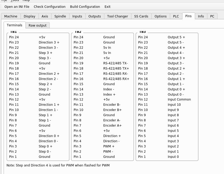Click 'Step 3 -' in TB1

pyautogui.click(x=45, y=58)
